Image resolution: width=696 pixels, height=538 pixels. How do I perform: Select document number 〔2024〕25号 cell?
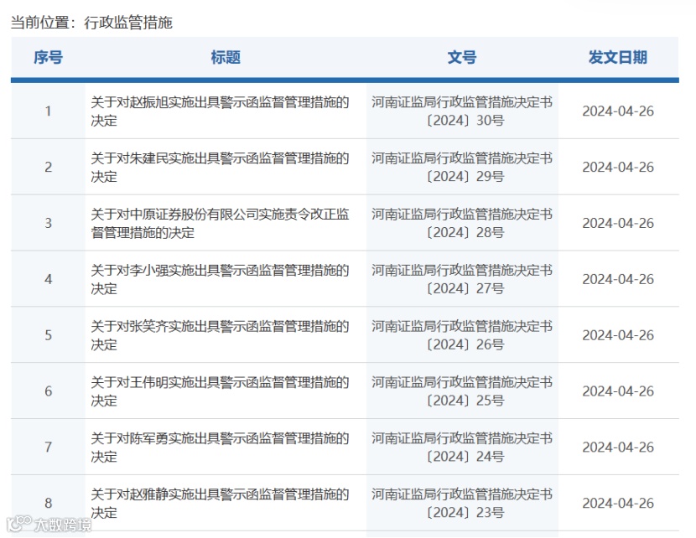[462, 391]
